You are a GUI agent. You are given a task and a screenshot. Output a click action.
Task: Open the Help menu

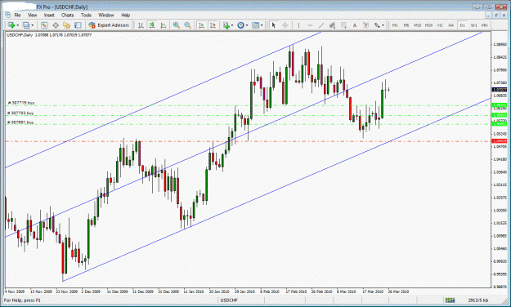(x=125, y=15)
